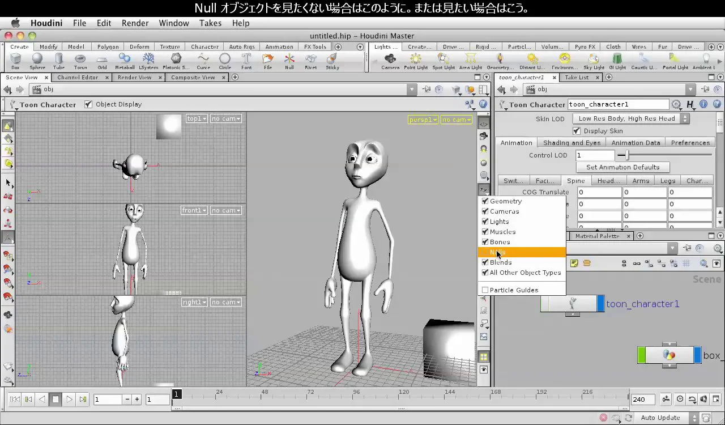Screen dimensions: 725x425
Task: Select the Curve shelf tool
Action: [x=203, y=61]
